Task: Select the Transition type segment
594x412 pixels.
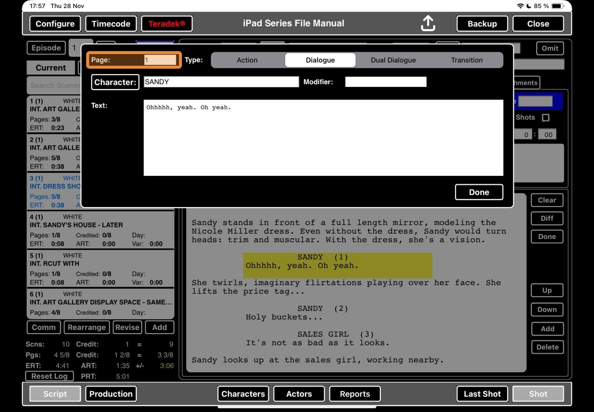Action: tap(467, 60)
